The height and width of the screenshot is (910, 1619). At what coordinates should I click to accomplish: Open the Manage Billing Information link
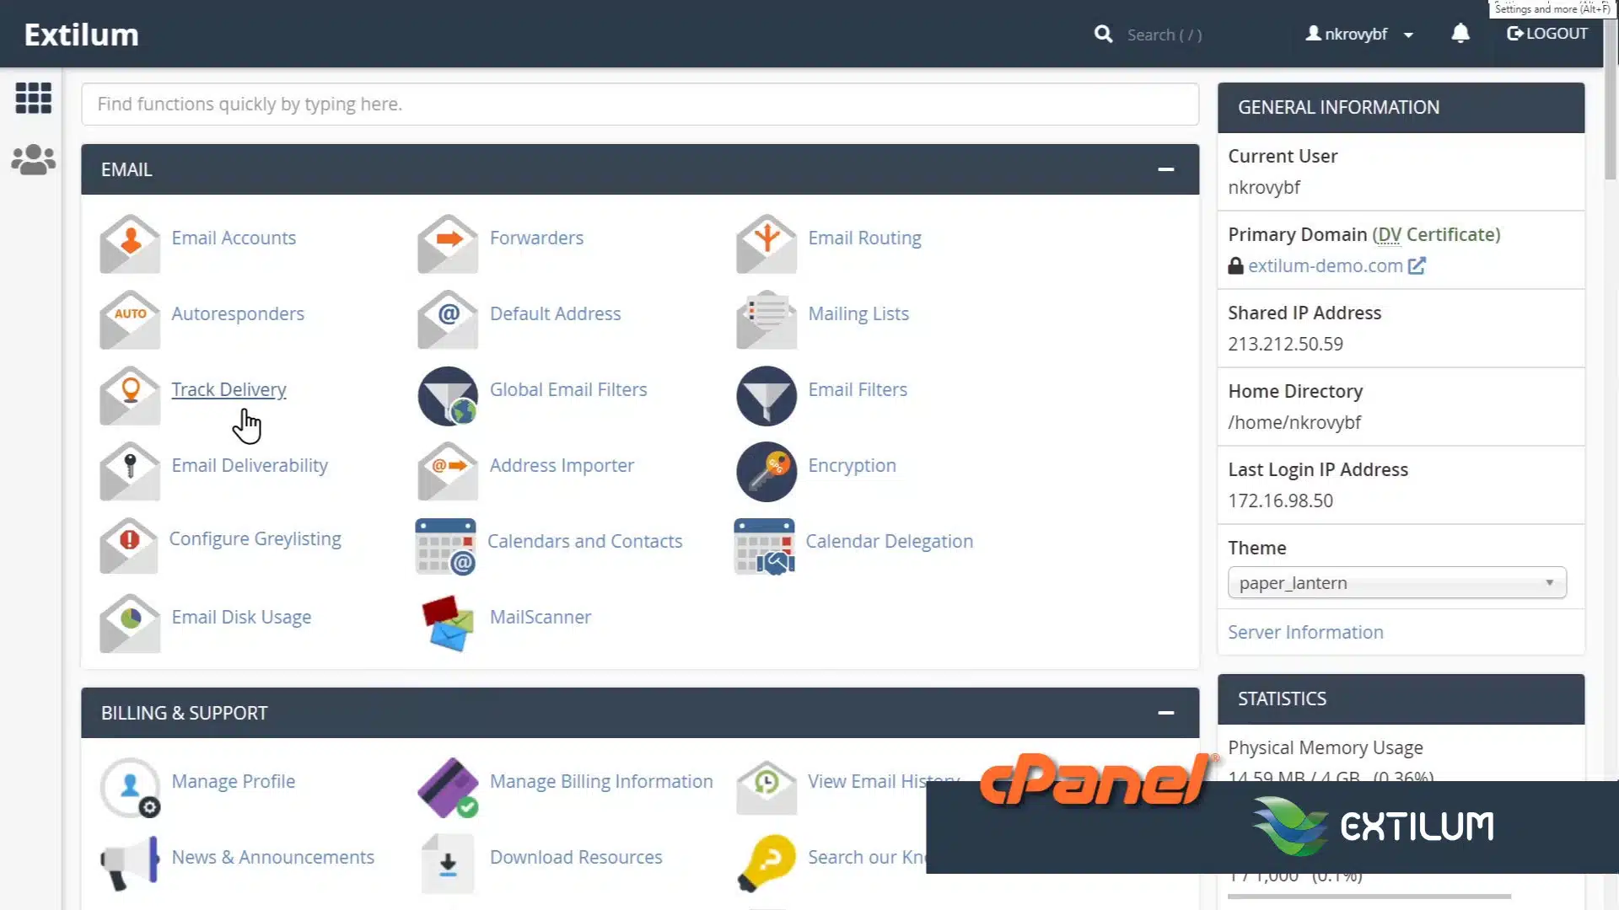coord(601,781)
